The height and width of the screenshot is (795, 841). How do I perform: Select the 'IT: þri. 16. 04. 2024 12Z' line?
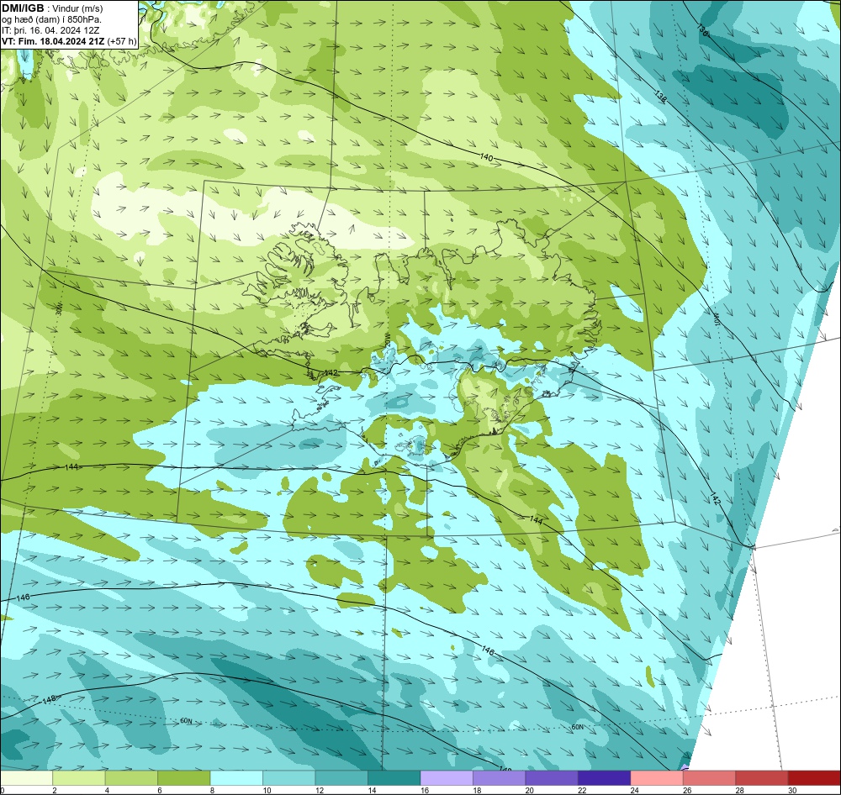(x=50, y=30)
